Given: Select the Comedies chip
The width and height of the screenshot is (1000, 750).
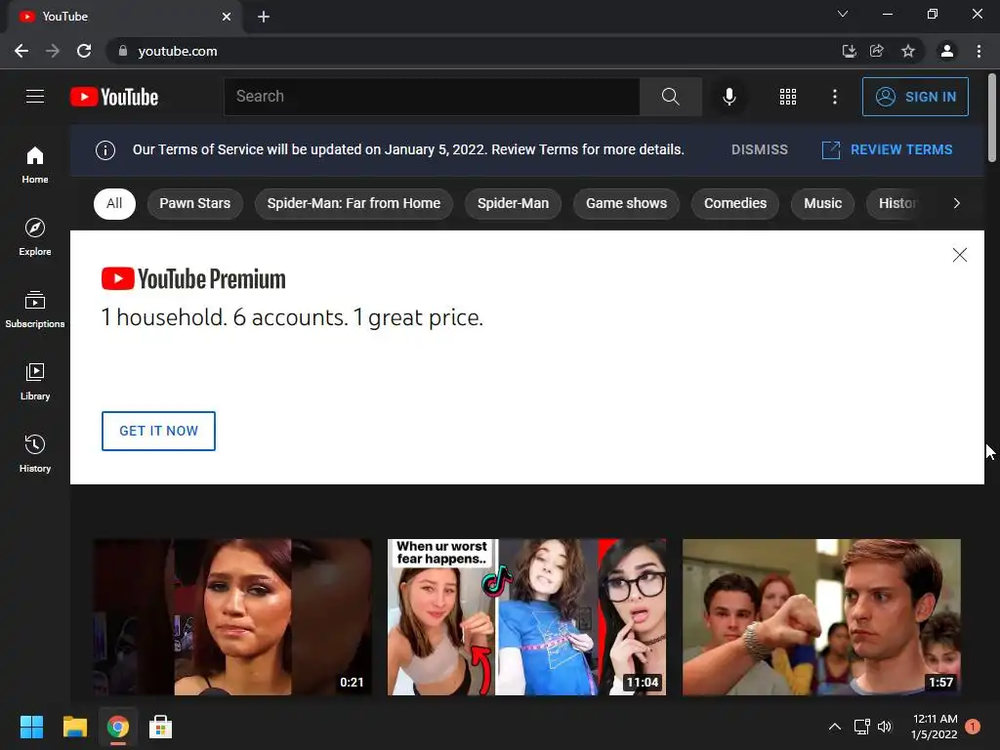Looking at the screenshot, I should [x=734, y=203].
